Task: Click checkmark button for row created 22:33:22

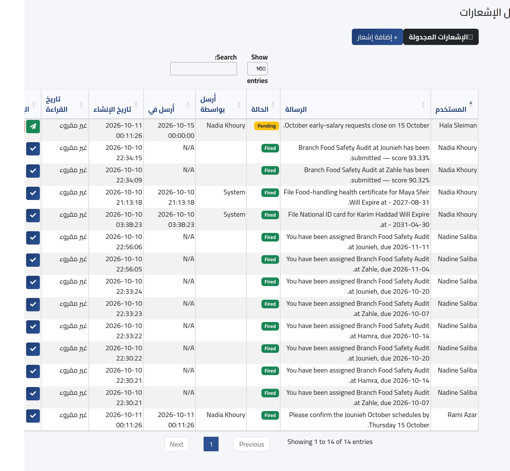Action: (x=33, y=327)
